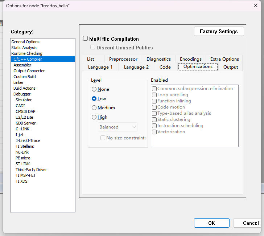Select High optimization level radio button

[x=94, y=117]
